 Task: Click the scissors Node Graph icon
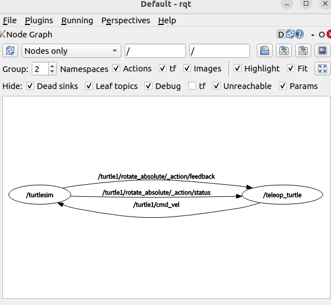click(2, 34)
